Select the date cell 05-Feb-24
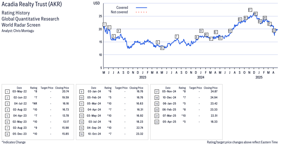 click(x=94, y=97)
